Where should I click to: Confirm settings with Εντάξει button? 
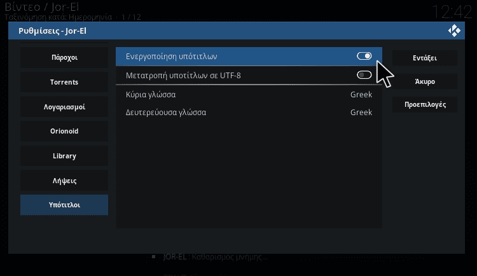pyautogui.click(x=424, y=57)
